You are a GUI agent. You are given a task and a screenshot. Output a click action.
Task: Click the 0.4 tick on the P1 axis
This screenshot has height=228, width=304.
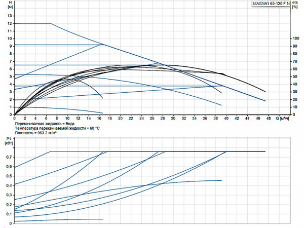click(x=9, y=185)
